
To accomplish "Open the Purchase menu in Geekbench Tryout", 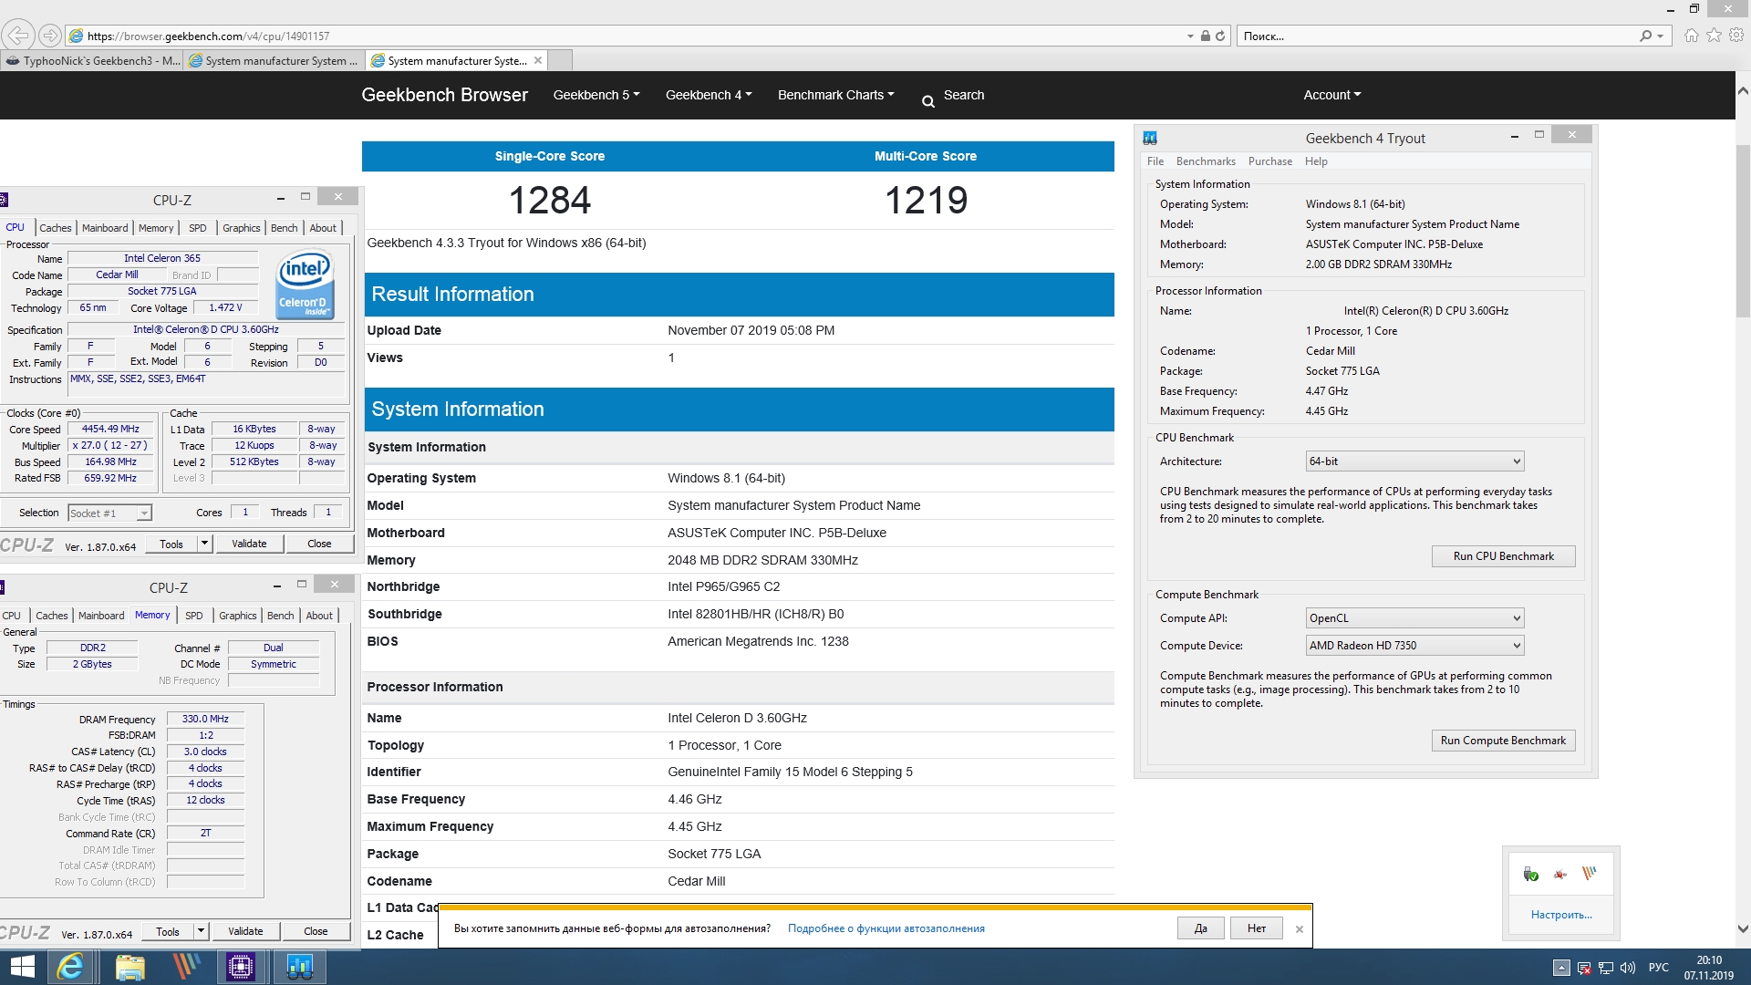I will coord(1270,161).
